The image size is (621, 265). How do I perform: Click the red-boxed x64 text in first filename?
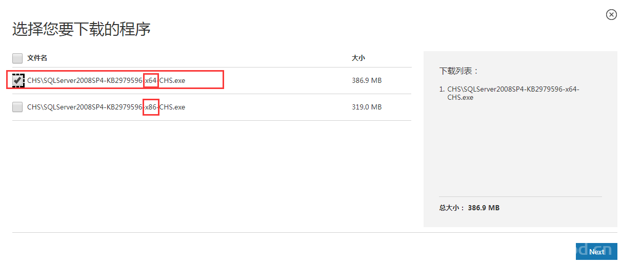(x=151, y=80)
